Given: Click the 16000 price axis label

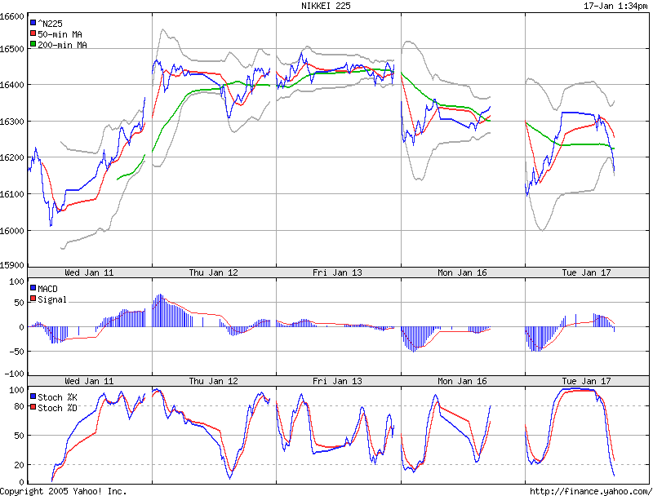Looking at the screenshot, I should [x=12, y=231].
